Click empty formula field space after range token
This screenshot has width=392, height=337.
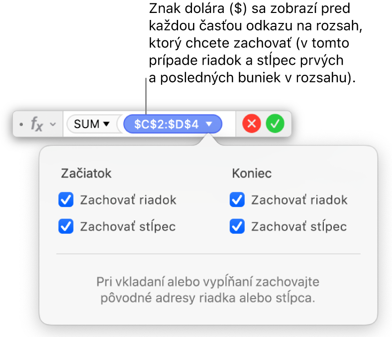pyautogui.click(x=229, y=125)
